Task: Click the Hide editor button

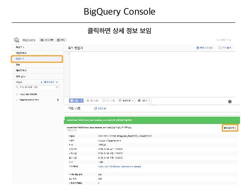Action: tap(205, 48)
